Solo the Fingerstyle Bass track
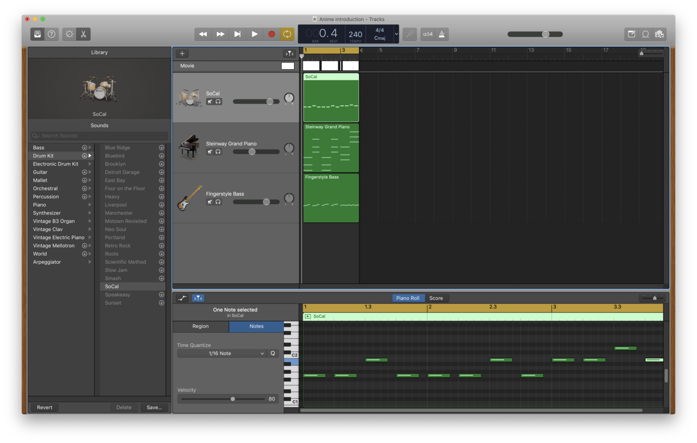Viewport: 697px width, 443px height. [218, 202]
